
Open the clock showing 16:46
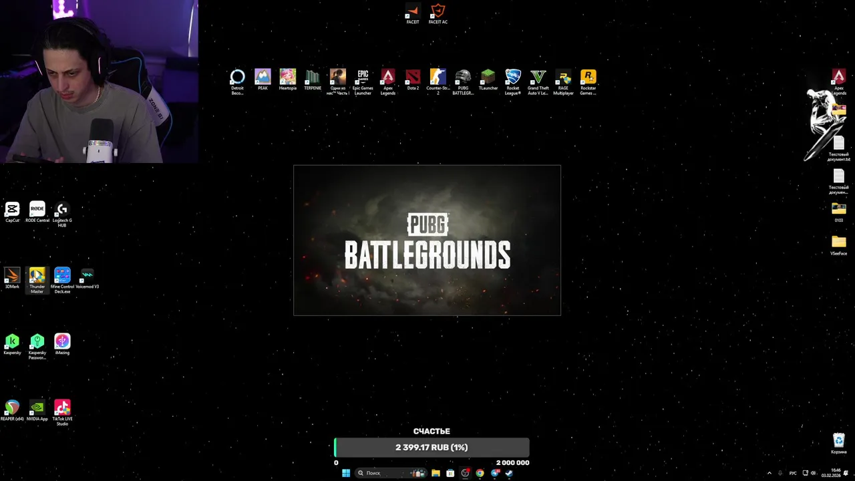click(832, 473)
